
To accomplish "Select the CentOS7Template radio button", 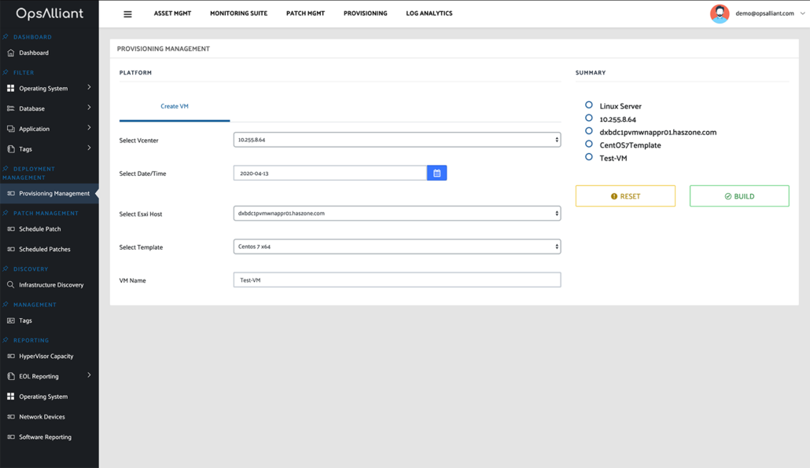I will [588, 143].
